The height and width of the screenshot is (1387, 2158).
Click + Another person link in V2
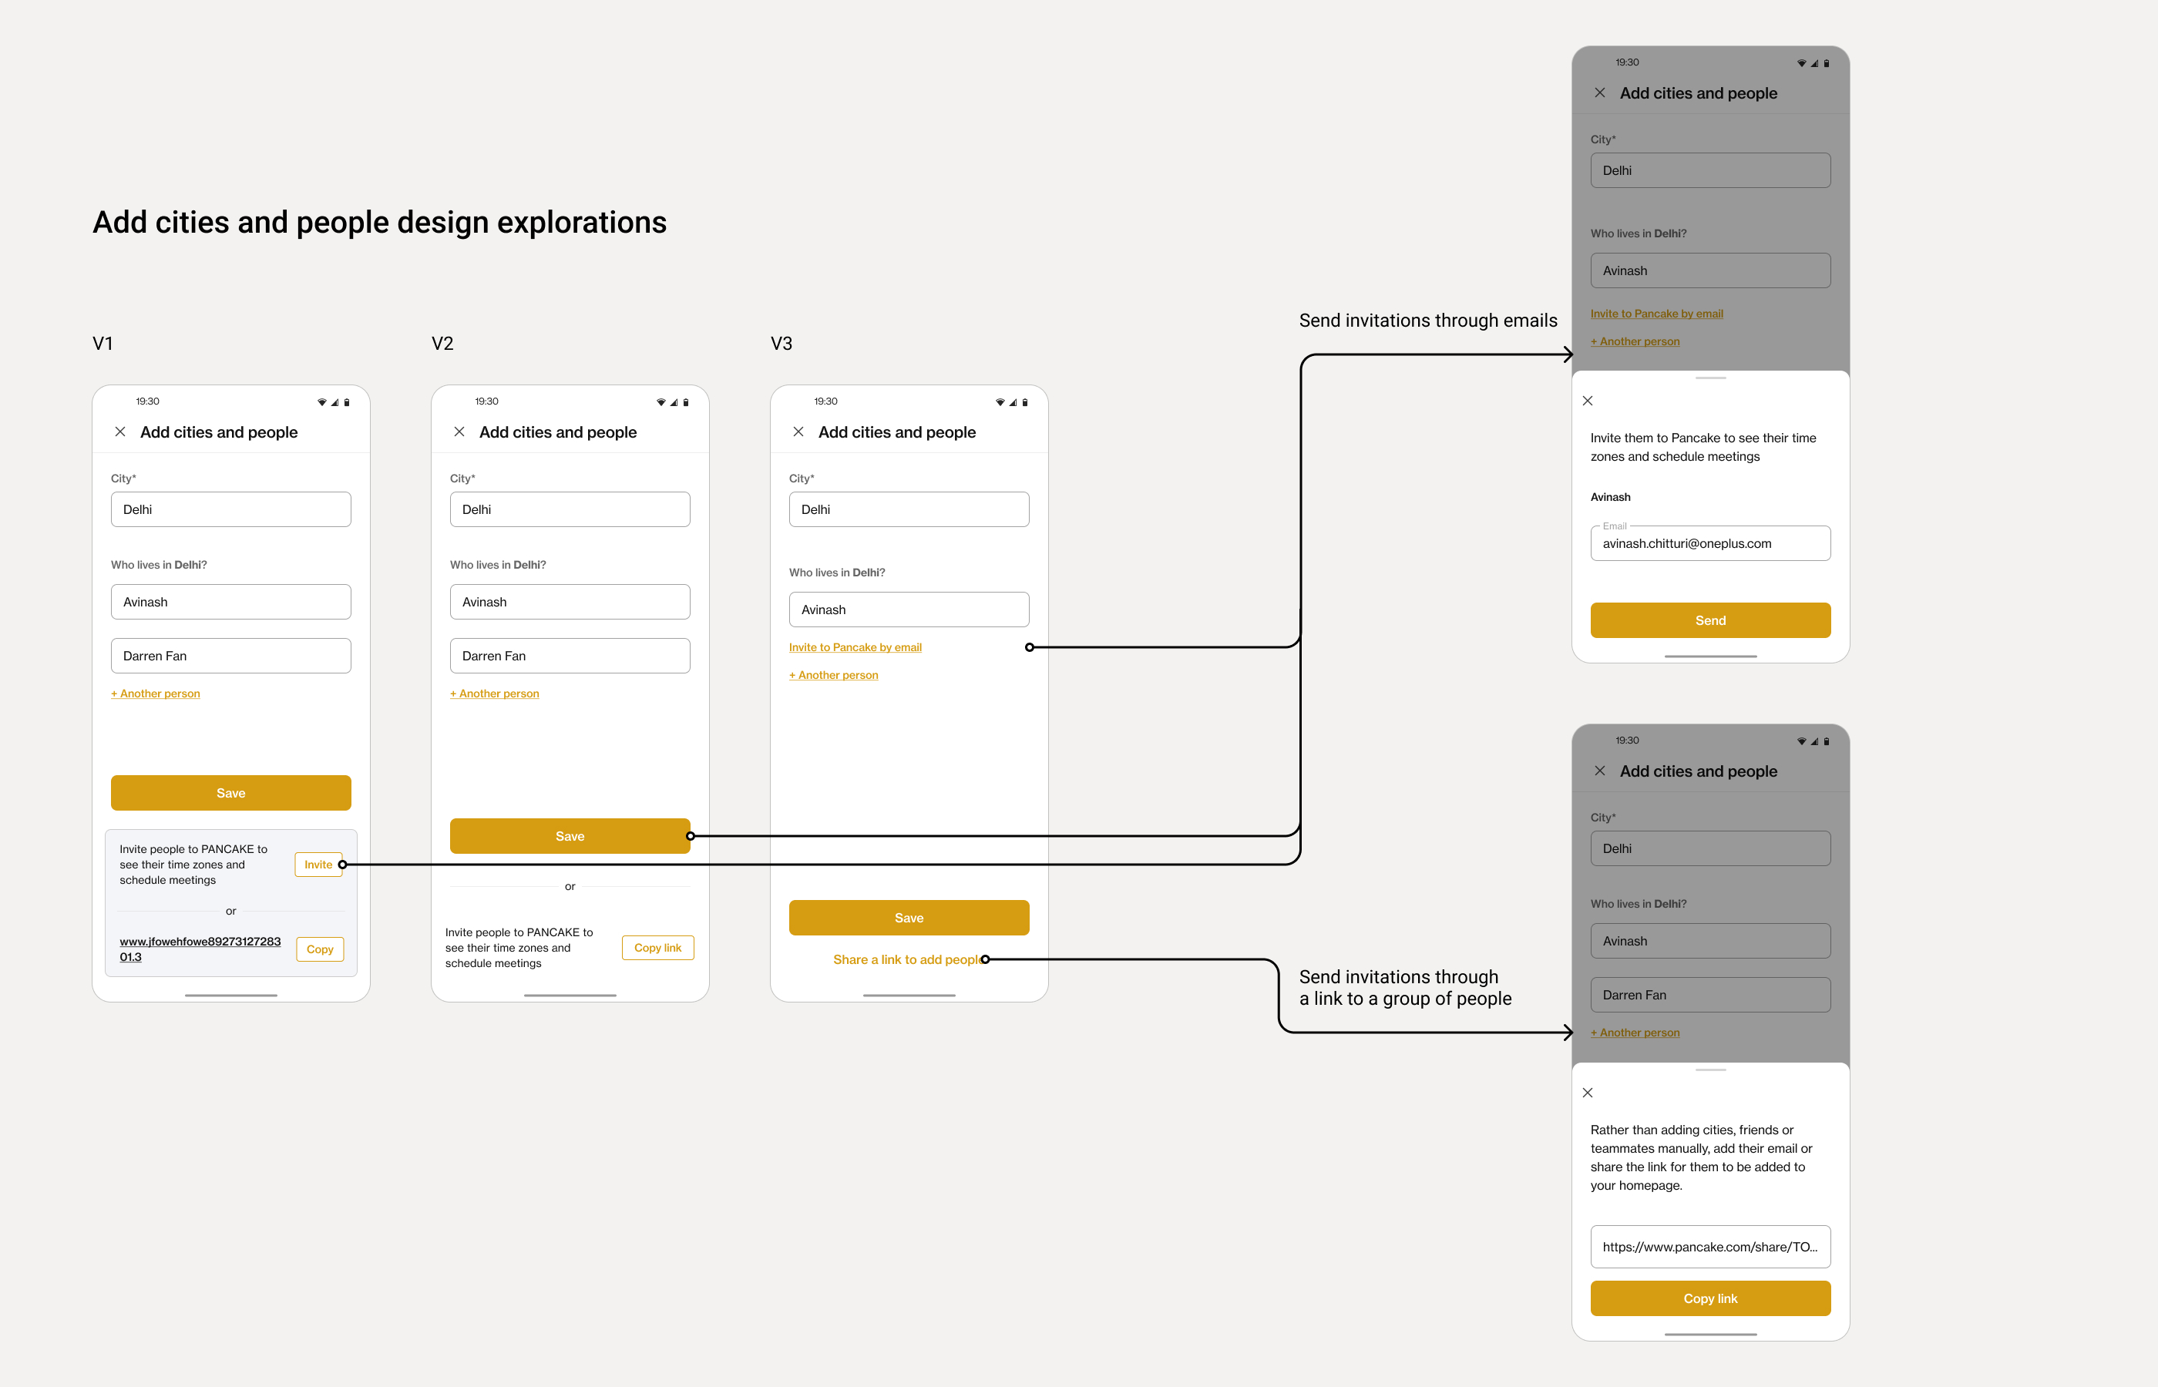495,693
